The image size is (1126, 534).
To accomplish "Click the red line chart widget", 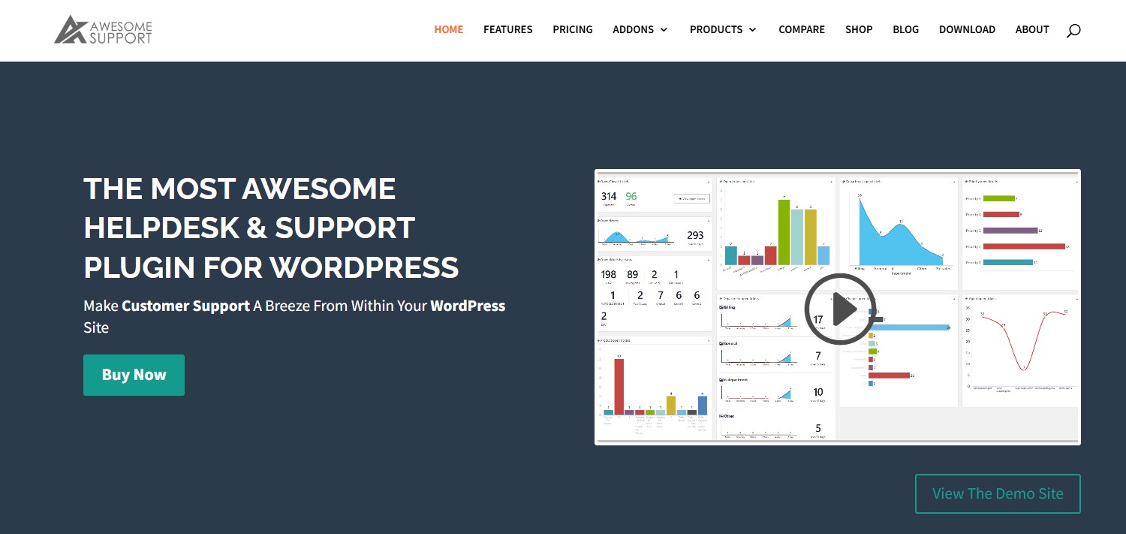I will point(1020,350).
